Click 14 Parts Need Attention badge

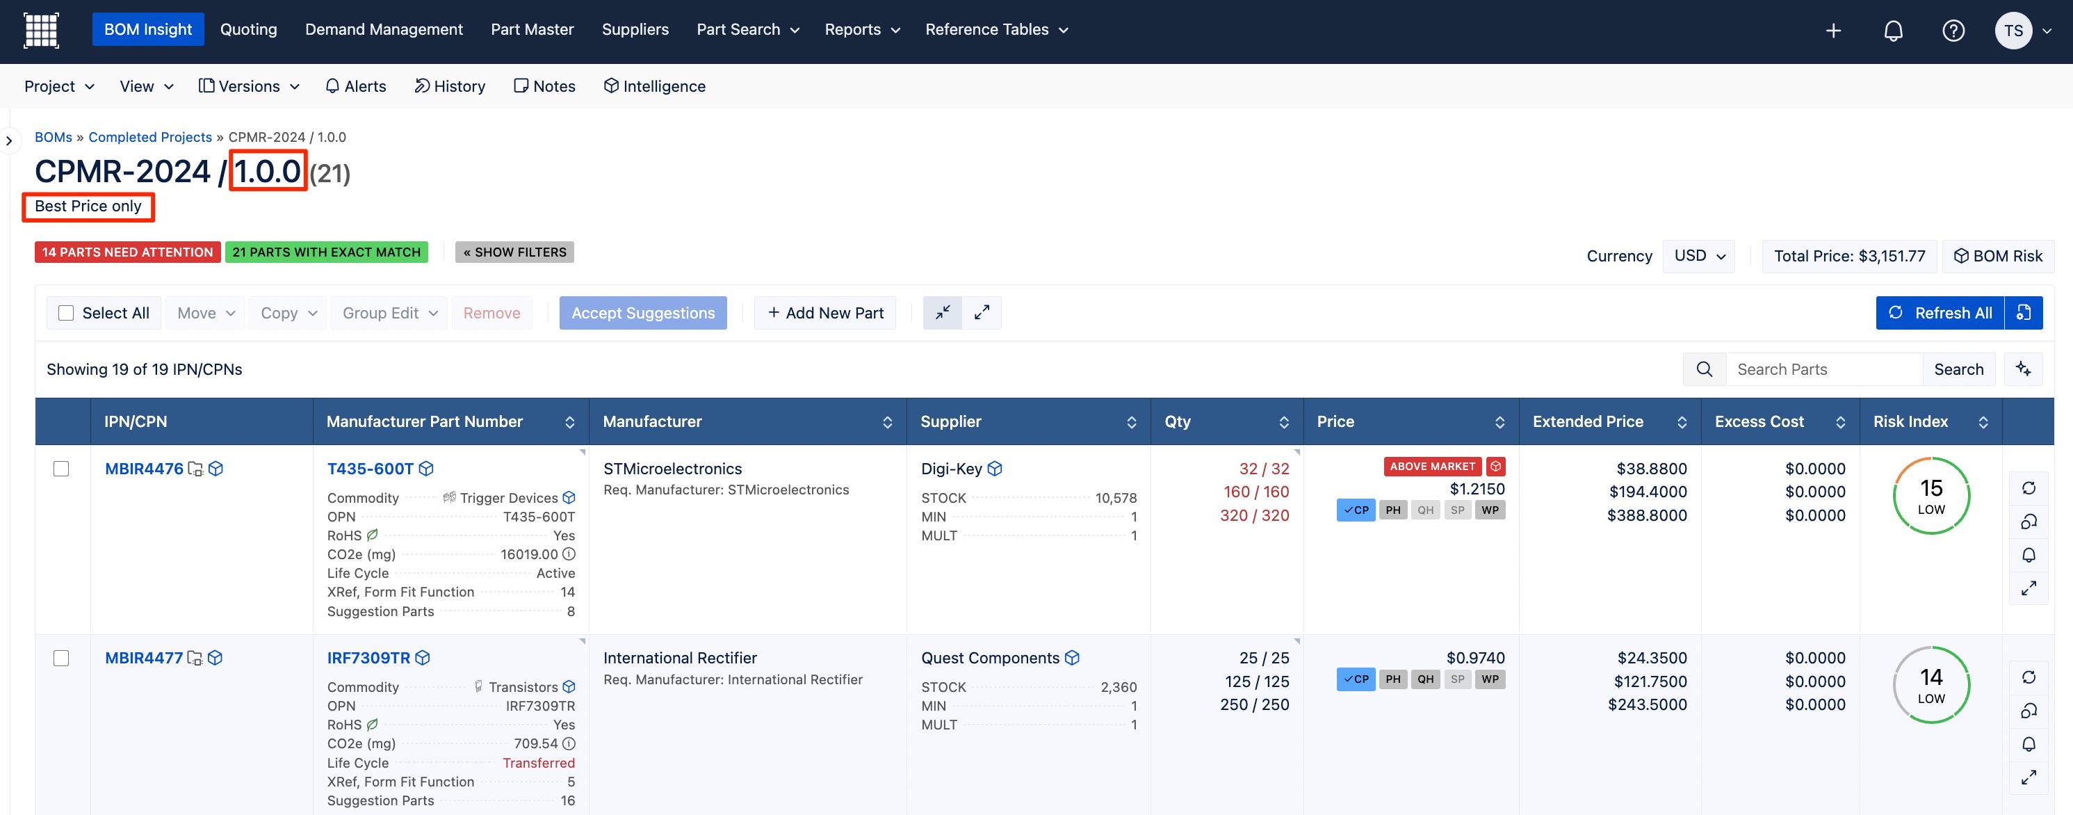pos(127,252)
